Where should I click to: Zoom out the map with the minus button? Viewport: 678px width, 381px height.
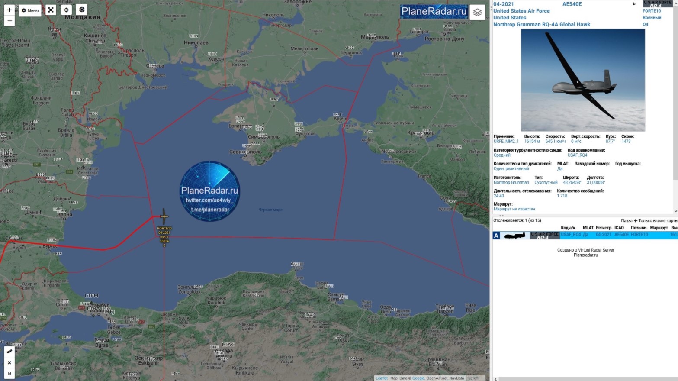coord(9,21)
